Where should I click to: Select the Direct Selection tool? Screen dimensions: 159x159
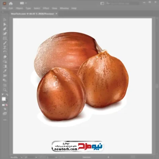tap(5, 24)
